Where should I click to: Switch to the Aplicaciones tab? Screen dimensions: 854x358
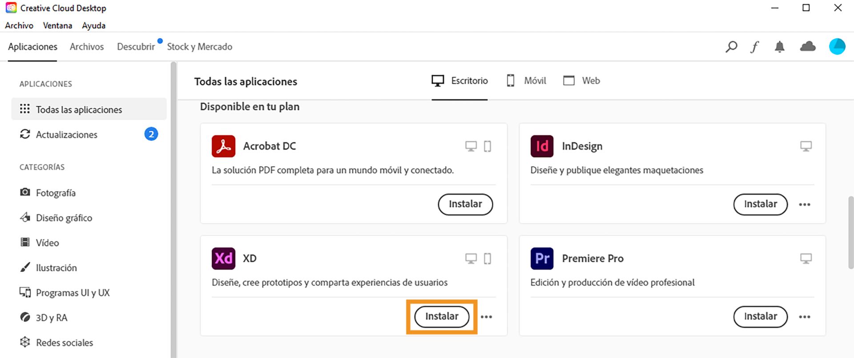pyautogui.click(x=32, y=47)
